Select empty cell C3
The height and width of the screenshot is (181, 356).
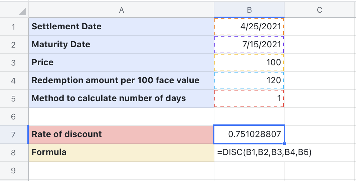[320, 63]
